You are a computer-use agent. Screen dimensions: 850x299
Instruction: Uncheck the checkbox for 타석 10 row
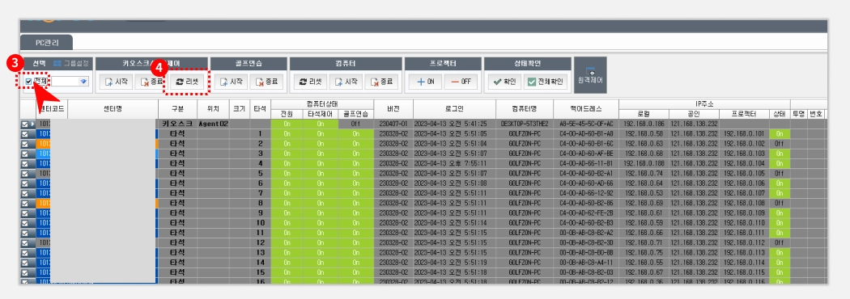25,223
